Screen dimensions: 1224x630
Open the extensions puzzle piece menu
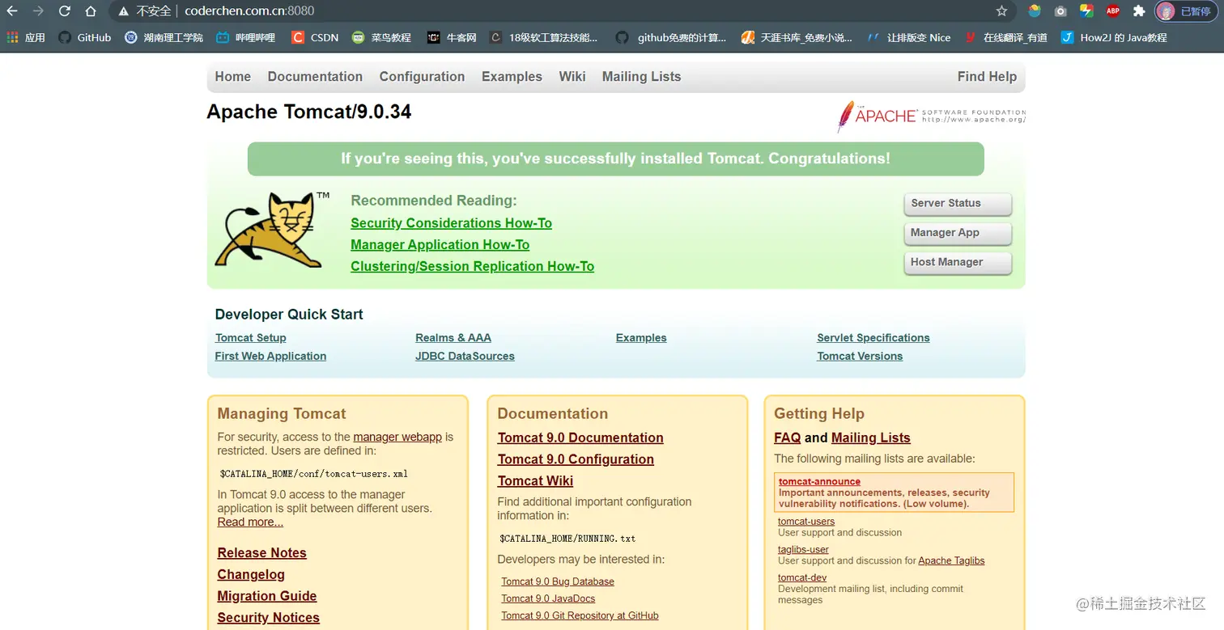tap(1139, 11)
